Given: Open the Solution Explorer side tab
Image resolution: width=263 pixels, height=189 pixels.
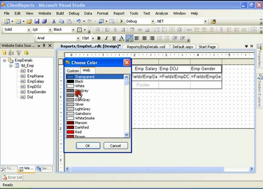Looking at the screenshot, I should click(260, 91).
